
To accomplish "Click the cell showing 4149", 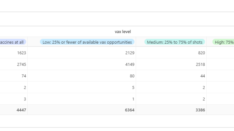I will [x=82, y=64].
